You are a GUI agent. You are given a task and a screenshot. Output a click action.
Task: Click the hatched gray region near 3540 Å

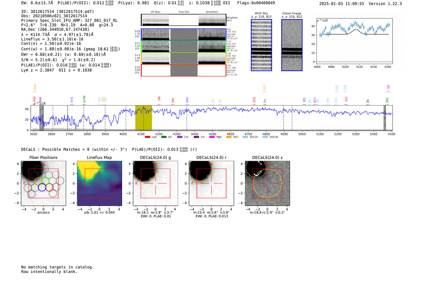tap(42, 118)
